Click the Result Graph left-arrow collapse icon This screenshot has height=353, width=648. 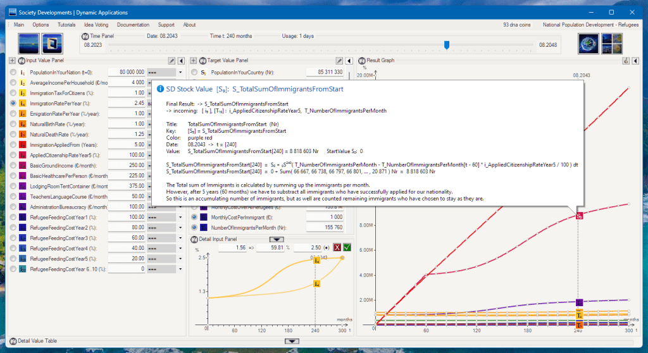pos(635,61)
